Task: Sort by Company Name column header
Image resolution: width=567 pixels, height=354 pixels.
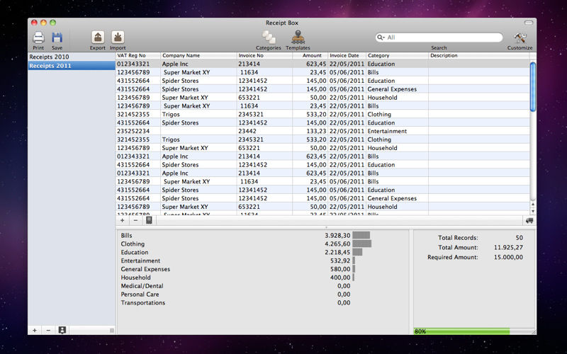Action: point(198,56)
